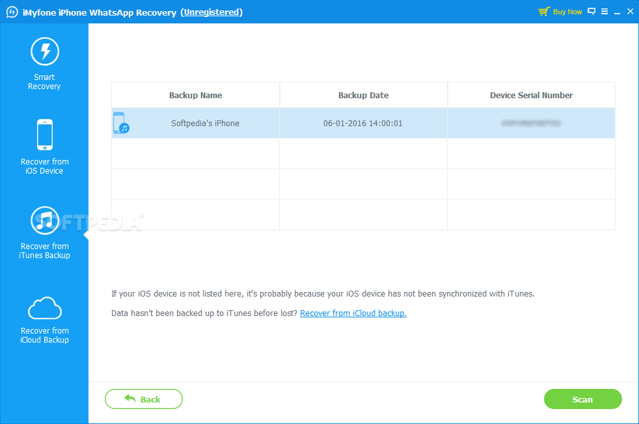The image size is (639, 424).
Task: Click the Device Serial Number column header
Action: coord(532,96)
